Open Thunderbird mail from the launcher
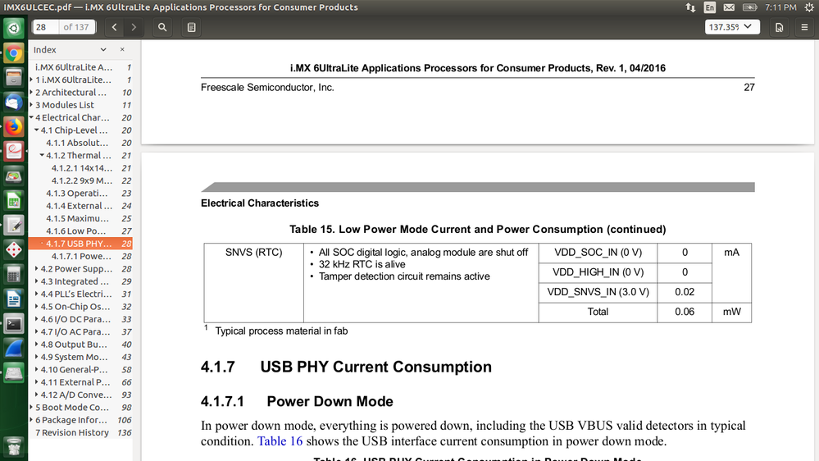 click(14, 103)
